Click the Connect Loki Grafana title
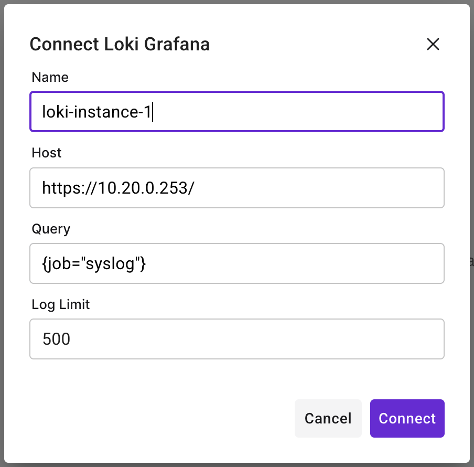 point(120,44)
